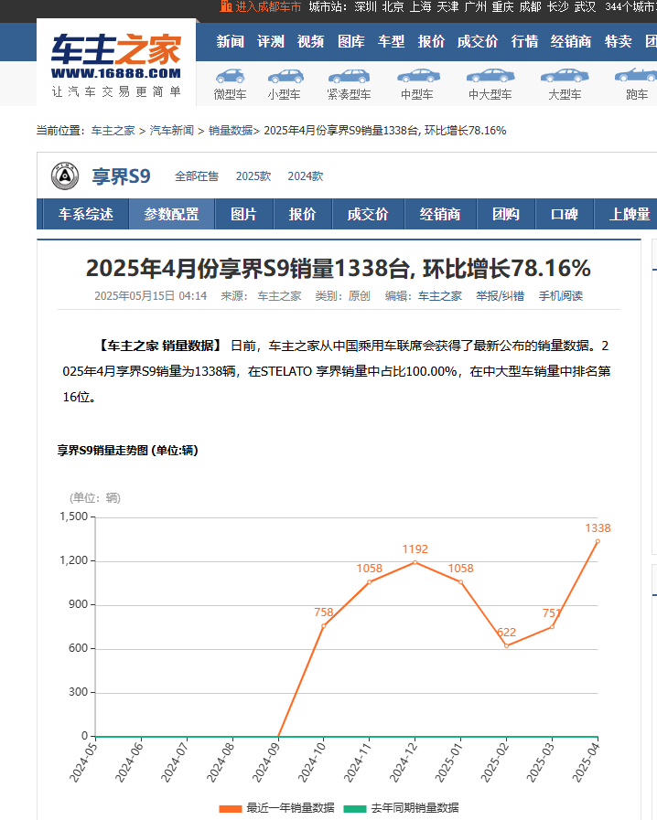Image resolution: width=657 pixels, height=820 pixels.
Task: Go to the 北京 city site
Action: click(393, 6)
